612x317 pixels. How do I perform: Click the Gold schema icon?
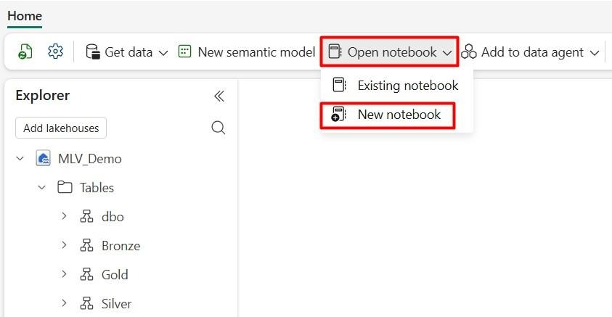(87, 275)
